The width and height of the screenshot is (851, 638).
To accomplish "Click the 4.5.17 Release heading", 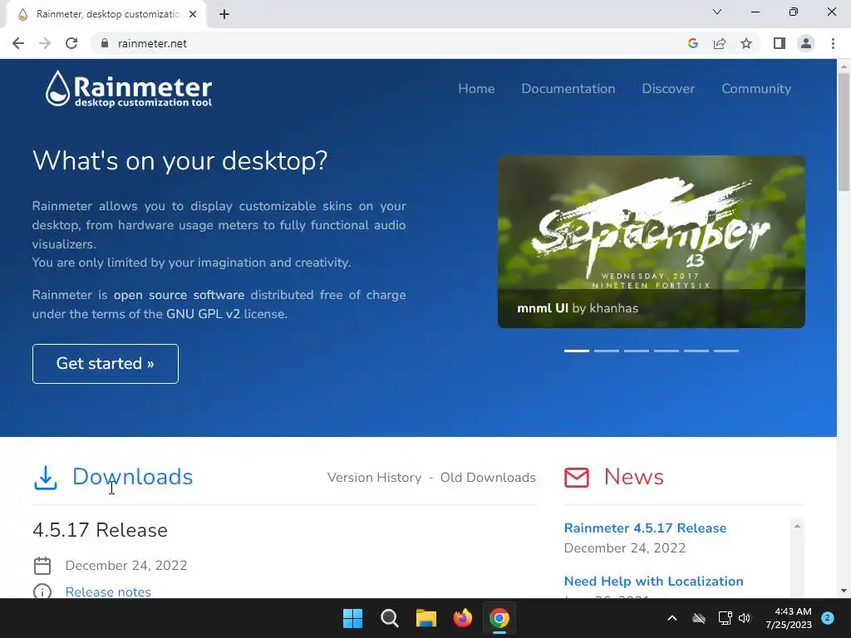I will [x=100, y=530].
